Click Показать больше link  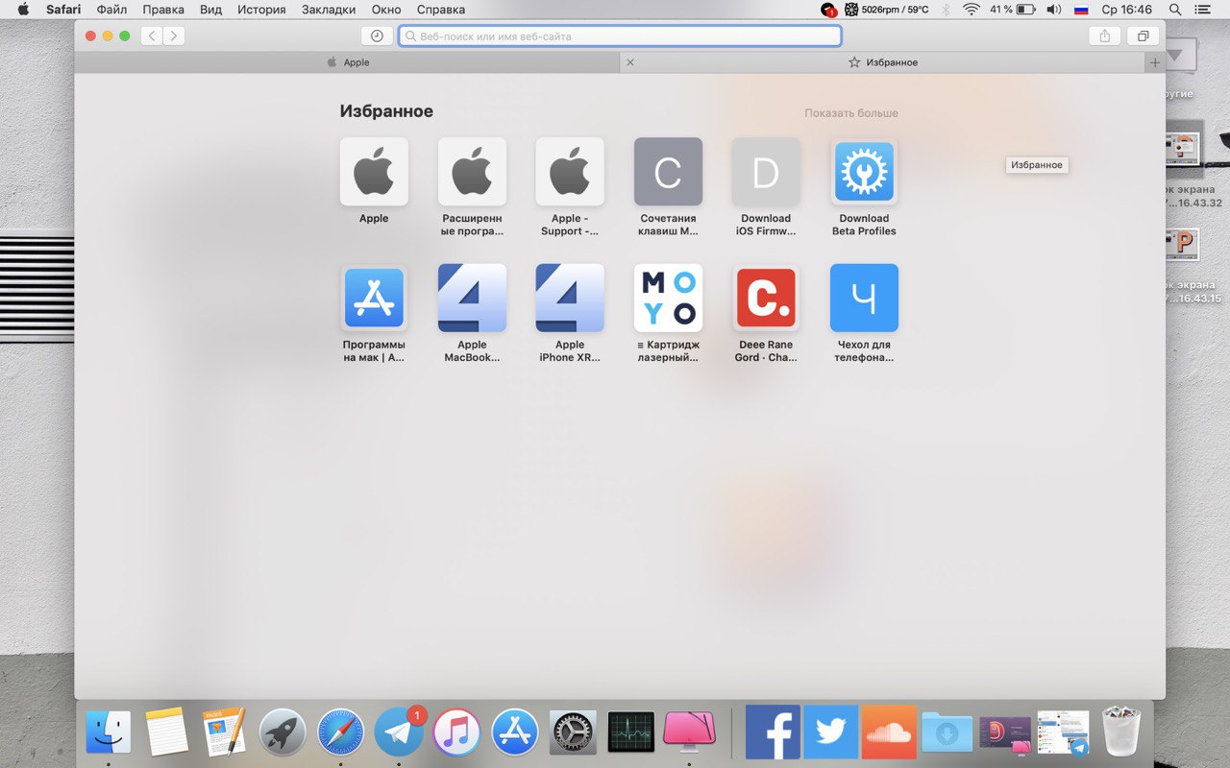tap(851, 113)
